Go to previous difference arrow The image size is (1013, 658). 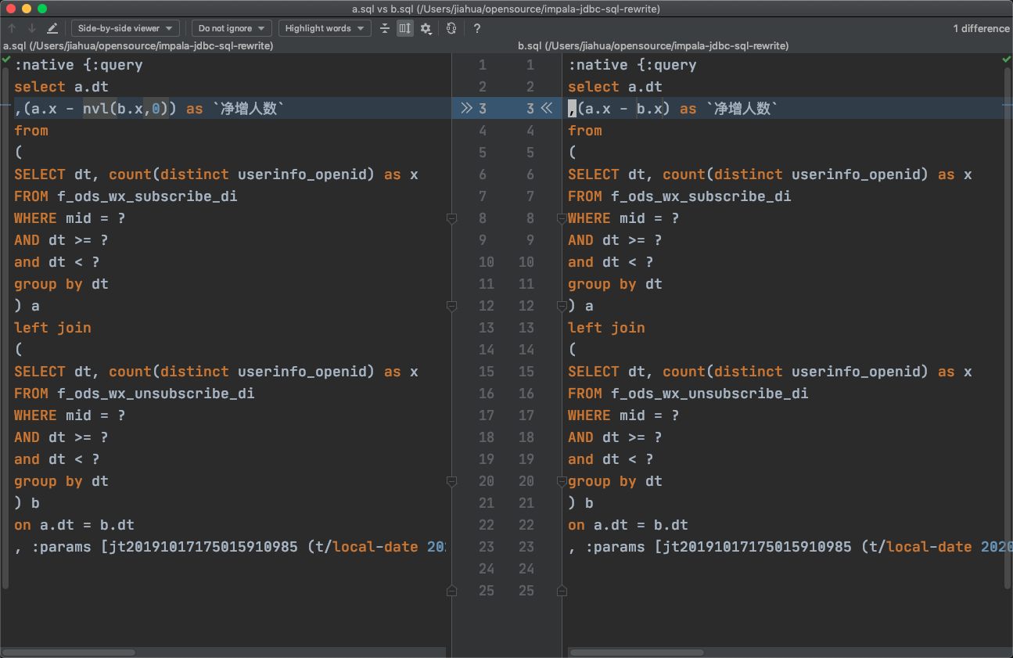(12, 28)
